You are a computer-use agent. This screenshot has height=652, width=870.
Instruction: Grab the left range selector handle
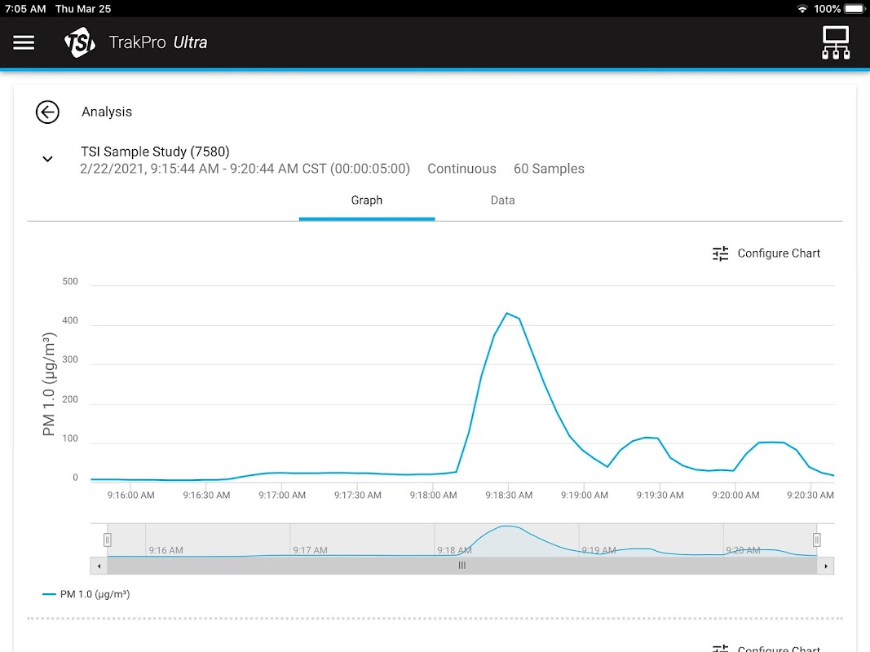(x=107, y=540)
